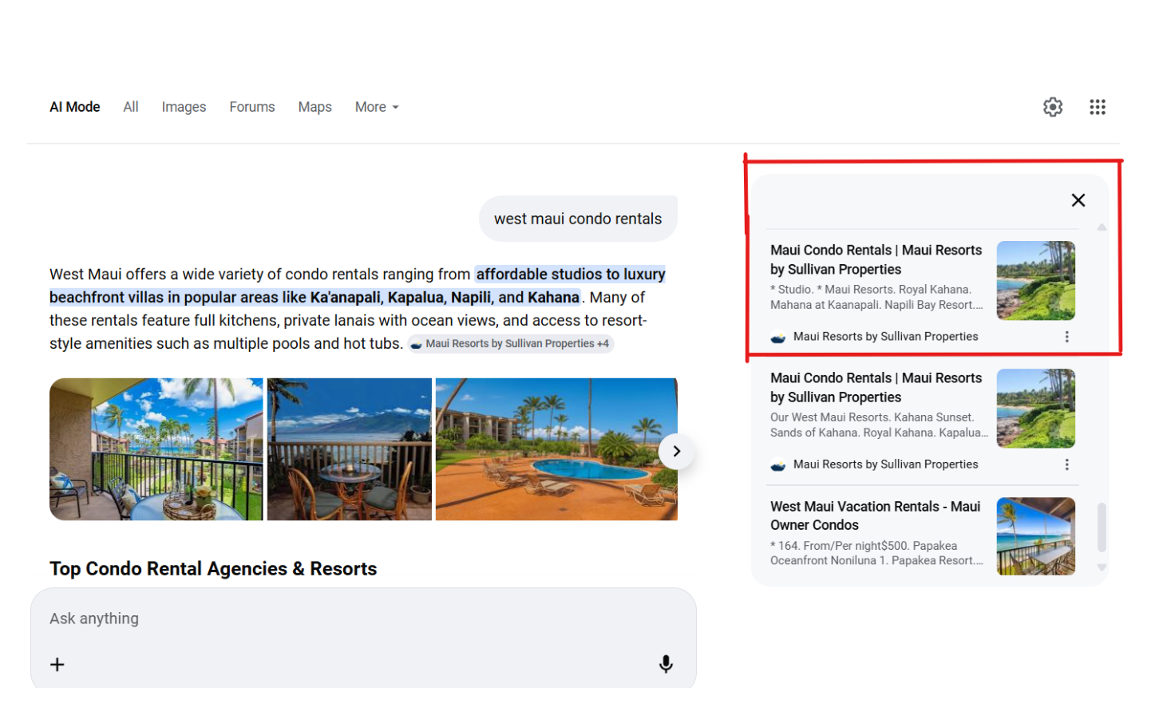
Task: Open the balcony lanai photo thumbnail
Action: click(156, 449)
